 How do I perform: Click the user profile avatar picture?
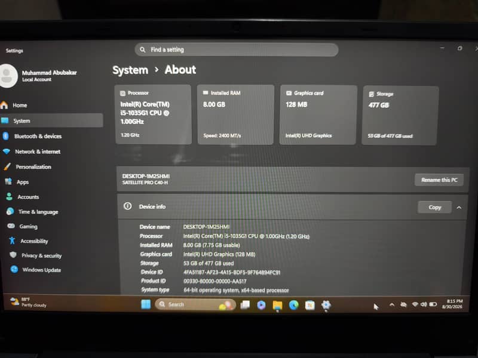[x=7, y=76]
